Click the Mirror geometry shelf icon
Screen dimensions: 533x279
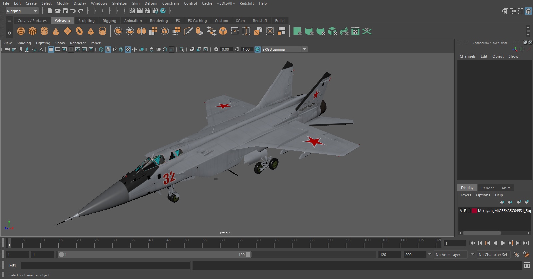click(x=141, y=31)
